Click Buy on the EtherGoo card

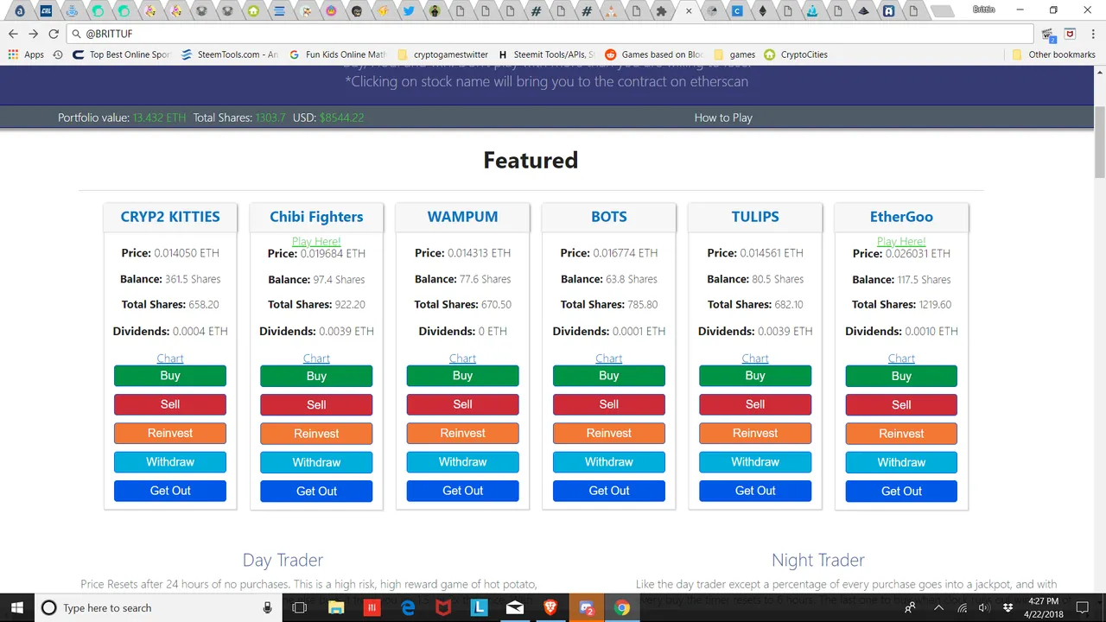[901, 376]
